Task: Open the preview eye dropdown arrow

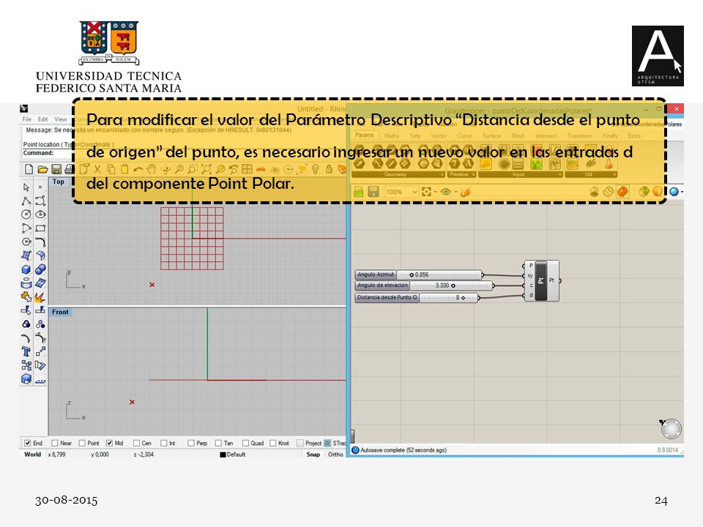Action: [x=455, y=192]
